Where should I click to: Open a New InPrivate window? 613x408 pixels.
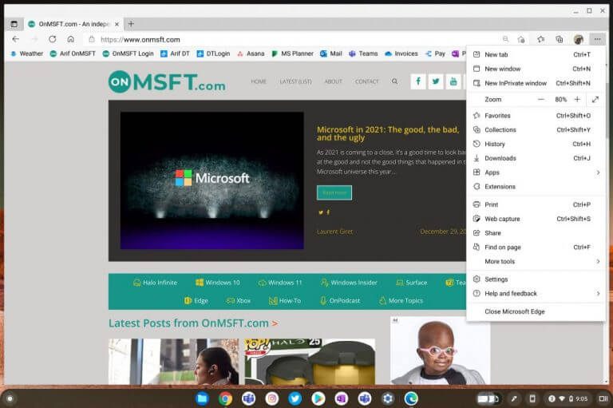click(x=536, y=83)
